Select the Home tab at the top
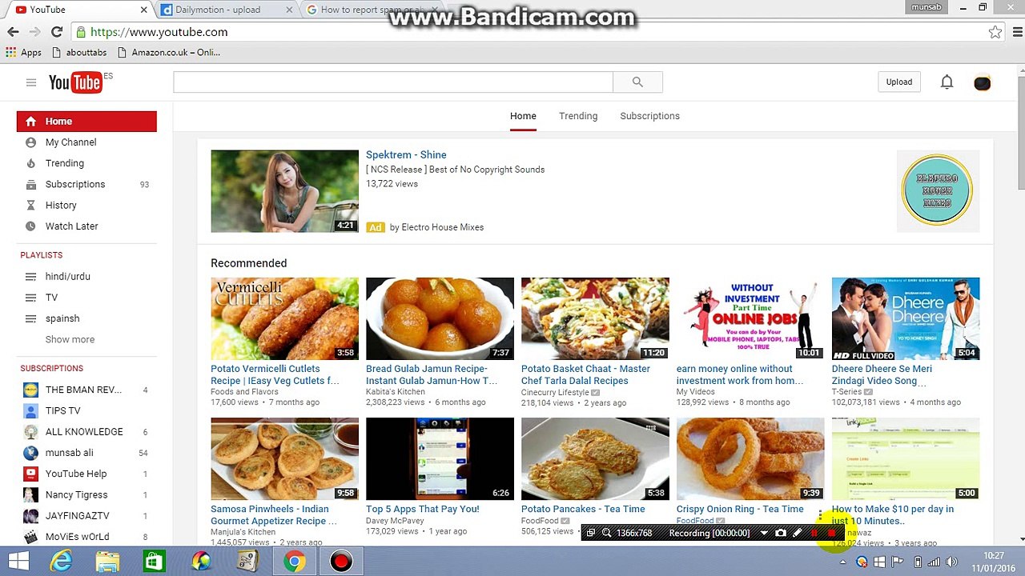The width and height of the screenshot is (1025, 576). (523, 116)
